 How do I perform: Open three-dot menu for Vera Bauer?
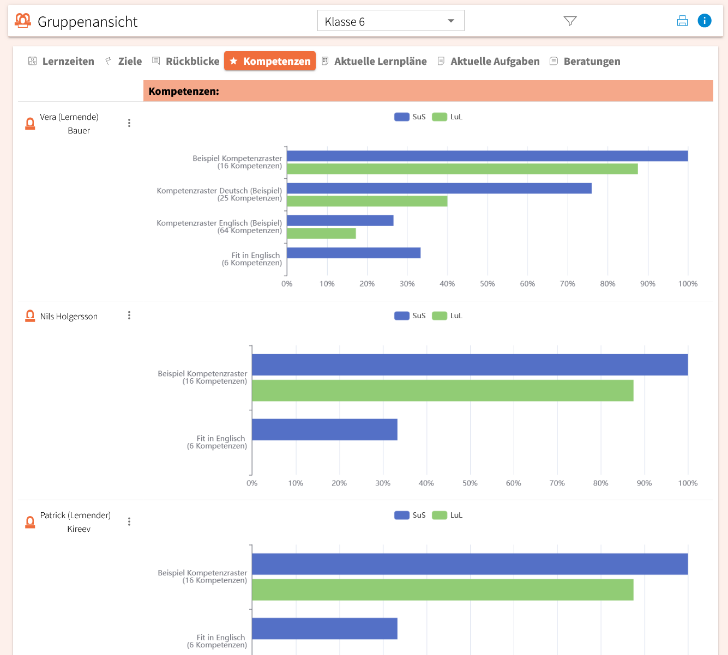[x=129, y=123]
